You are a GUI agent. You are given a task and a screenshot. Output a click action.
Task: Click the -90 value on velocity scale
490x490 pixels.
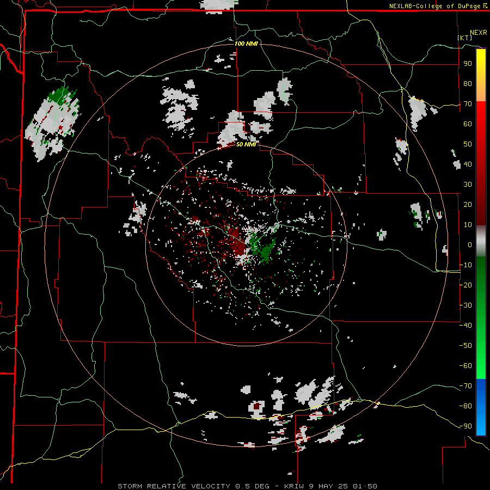465,426
